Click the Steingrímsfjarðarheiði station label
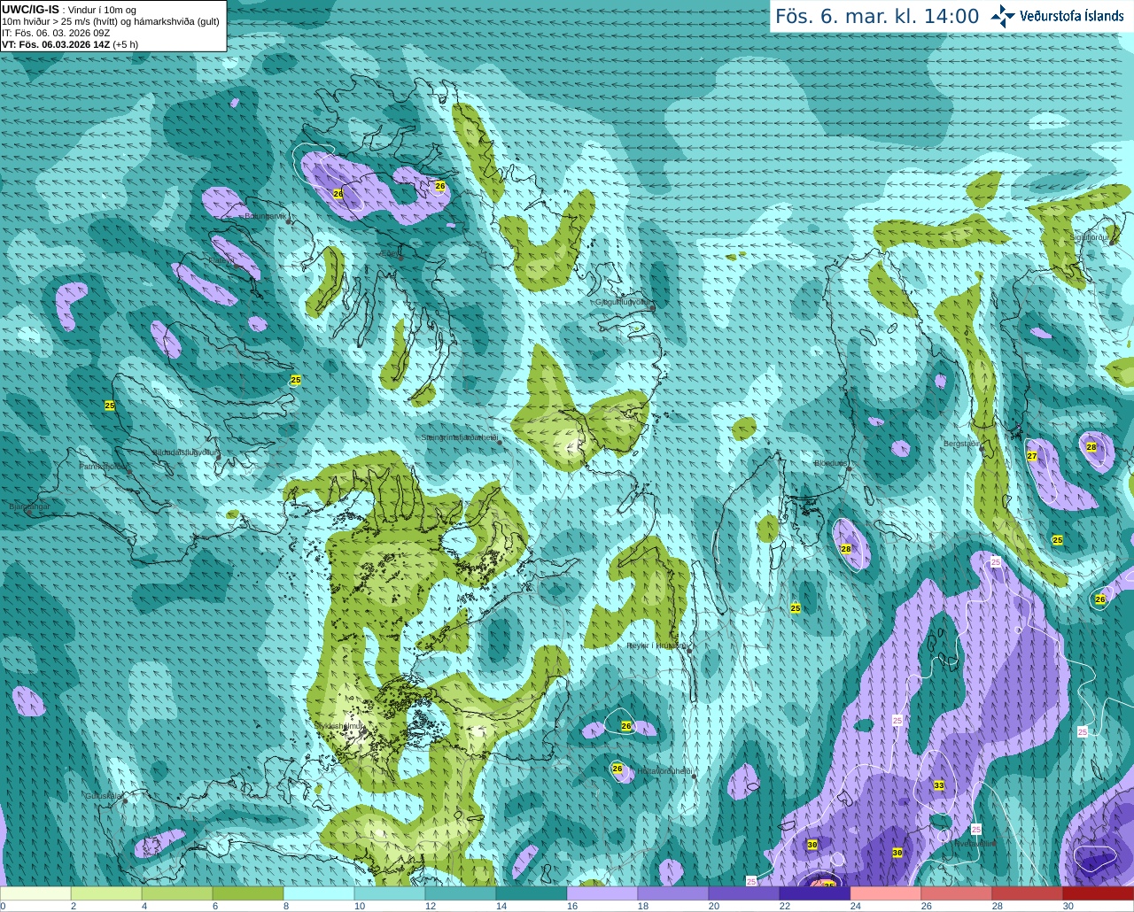This screenshot has width=1134, height=912. coord(458,437)
